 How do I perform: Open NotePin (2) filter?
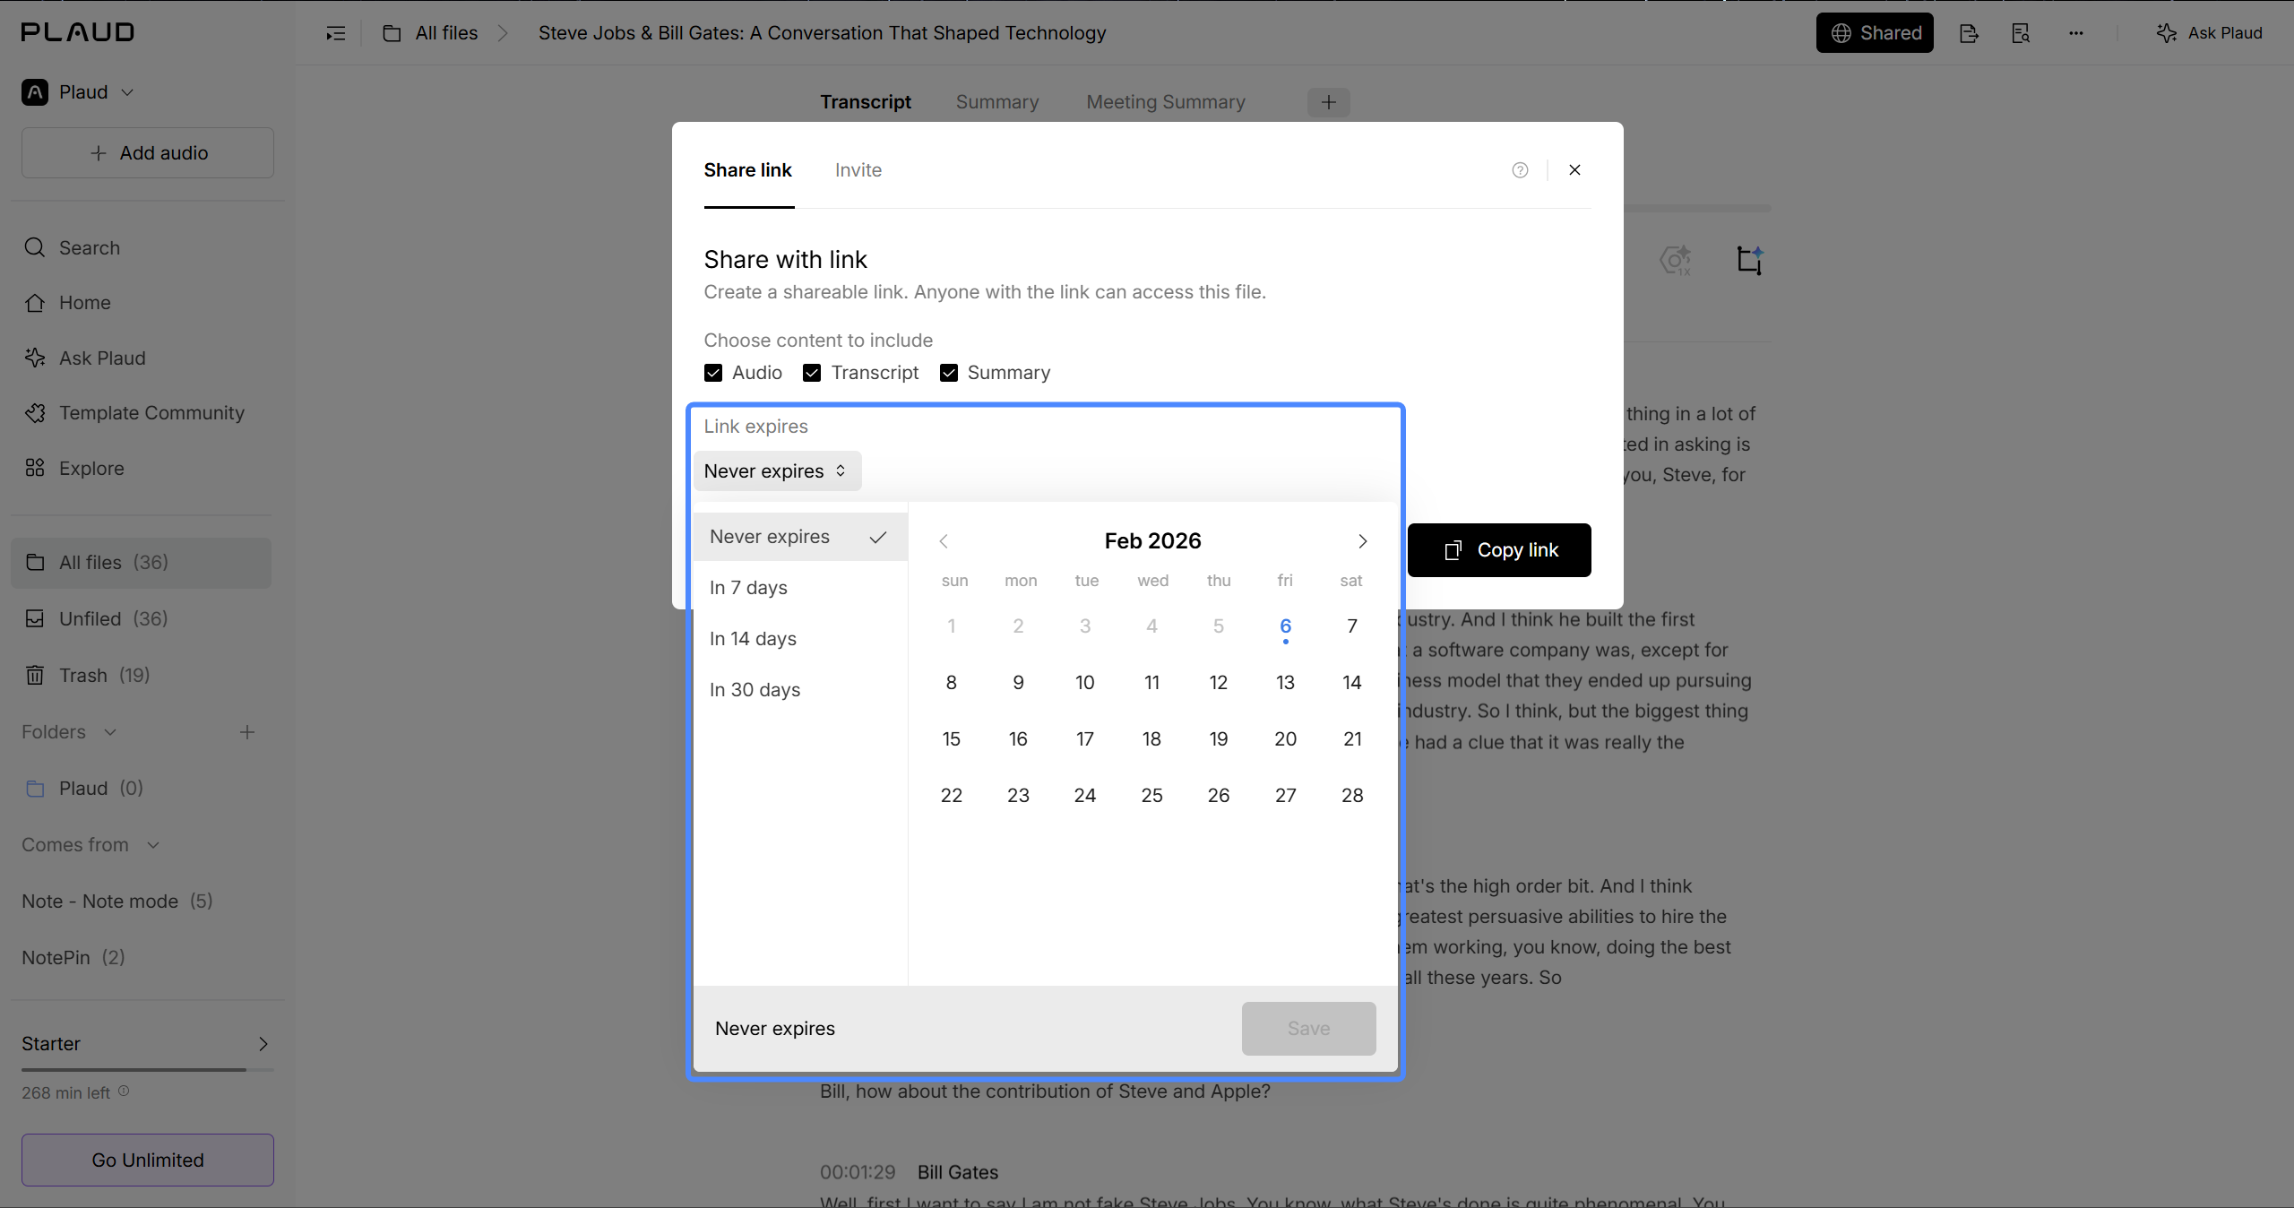point(73,958)
